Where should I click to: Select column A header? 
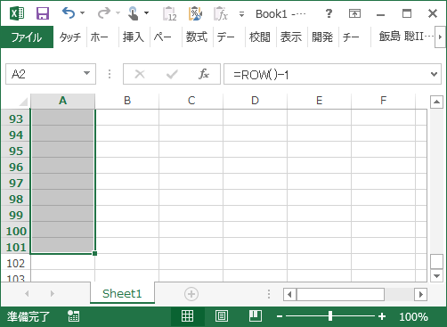[x=62, y=101]
